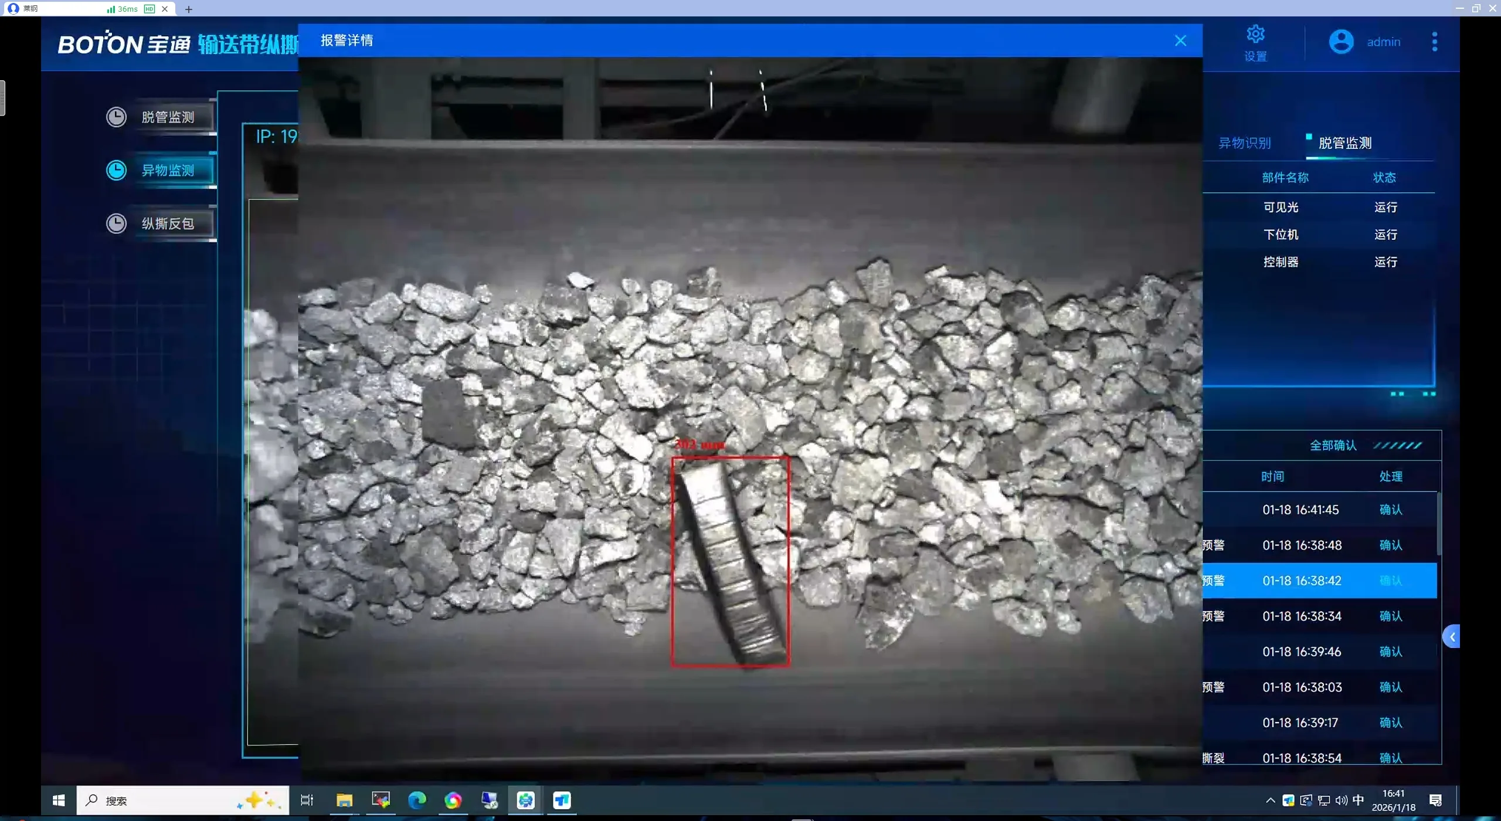
Task: Open the Windows Start menu
Action: point(59,800)
